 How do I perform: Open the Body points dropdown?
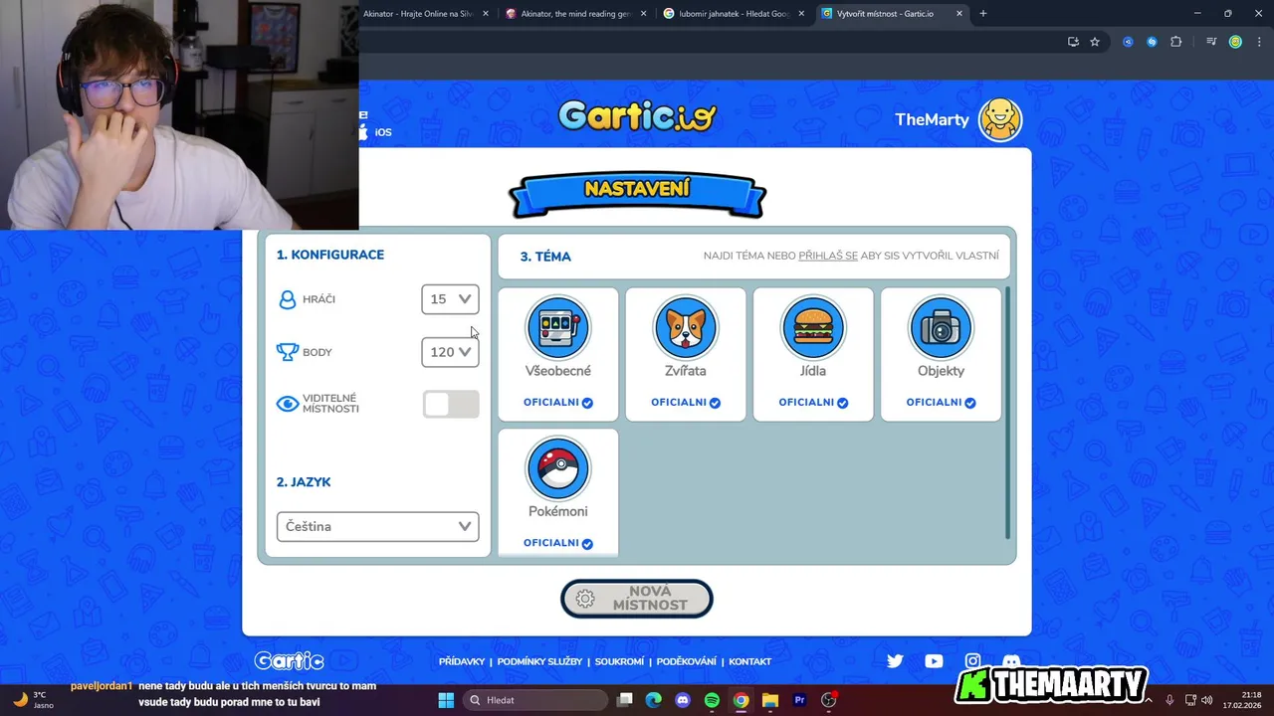point(450,352)
